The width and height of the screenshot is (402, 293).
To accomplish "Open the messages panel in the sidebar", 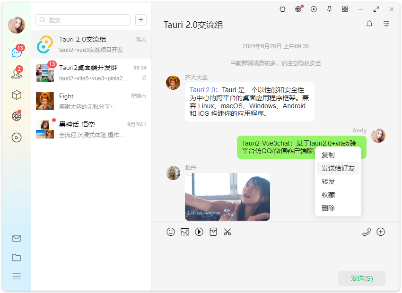I will point(16,52).
